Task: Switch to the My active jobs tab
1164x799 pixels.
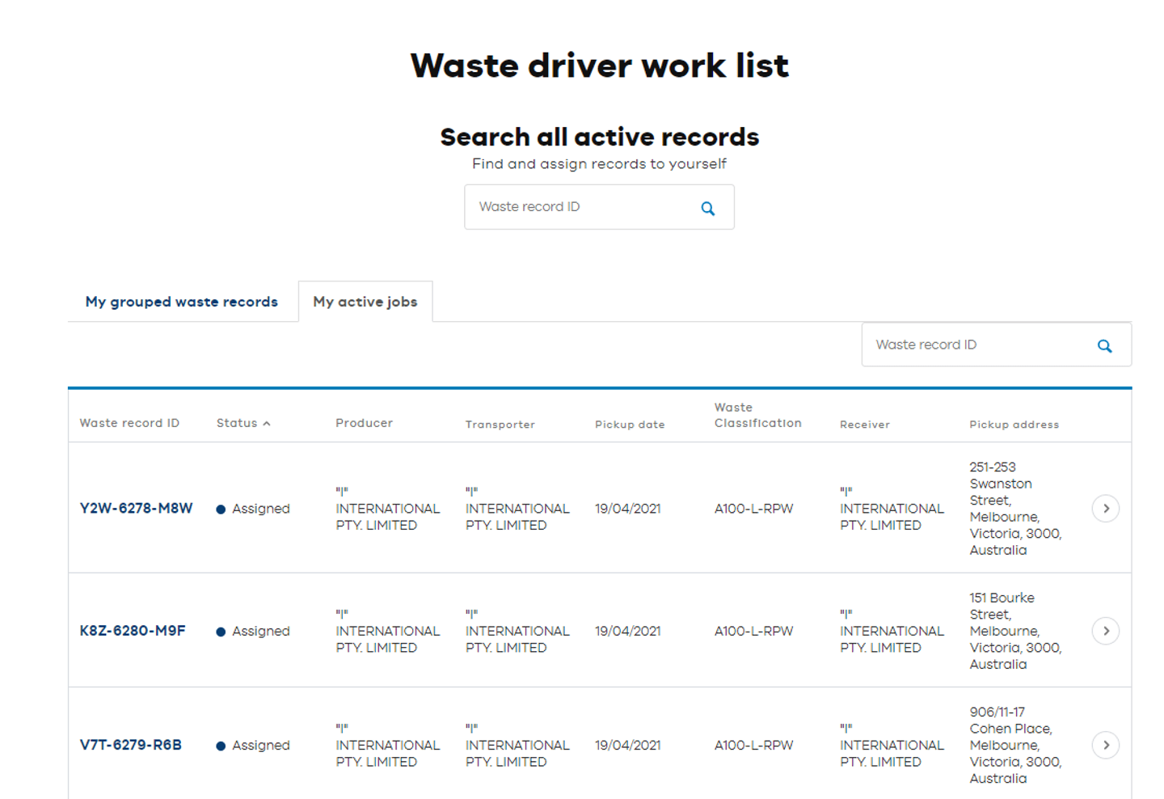Action: 365,301
